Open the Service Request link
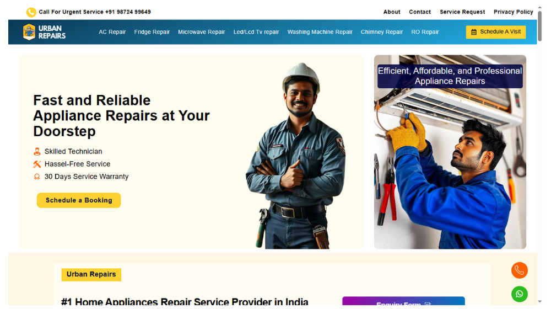The width and height of the screenshot is (551, 309). tap(462, 12)
